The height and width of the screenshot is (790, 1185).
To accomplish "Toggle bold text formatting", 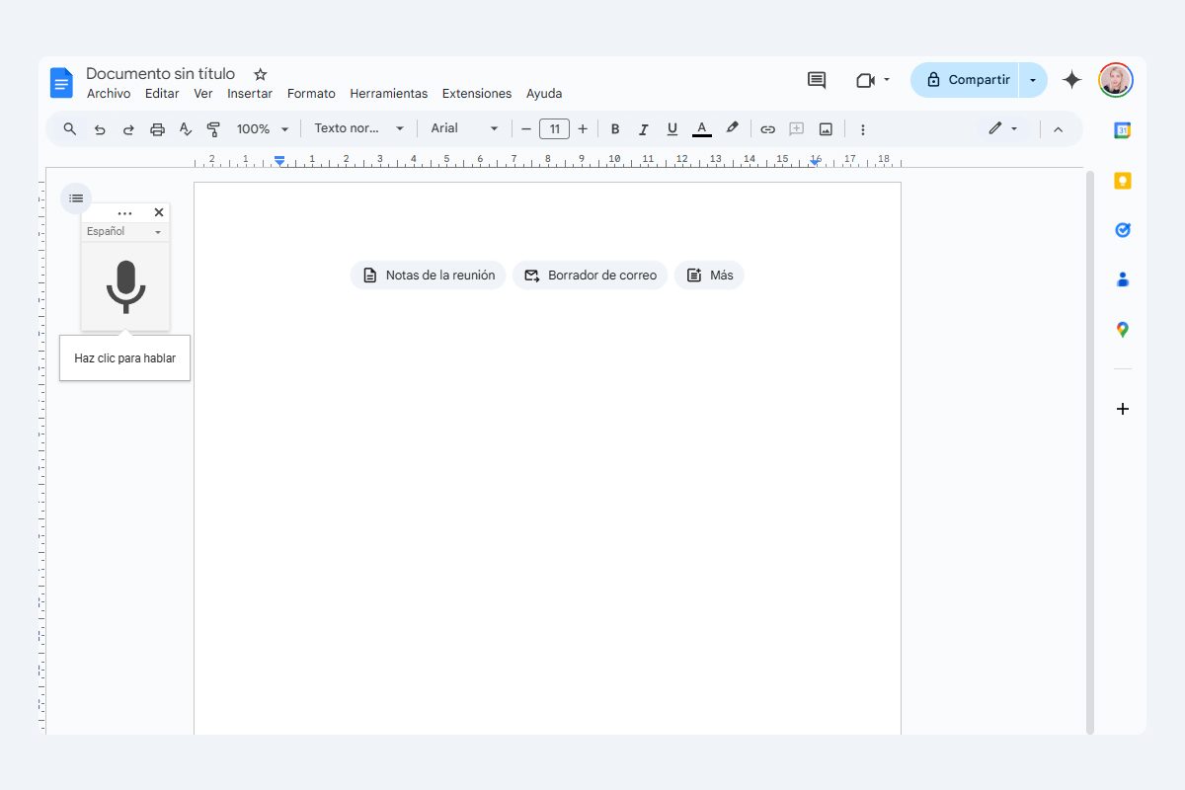I will tap(615, 128).
